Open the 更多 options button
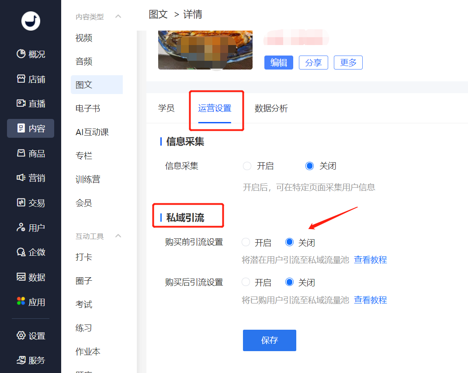 pyautogui.click(x=348, y=63)
